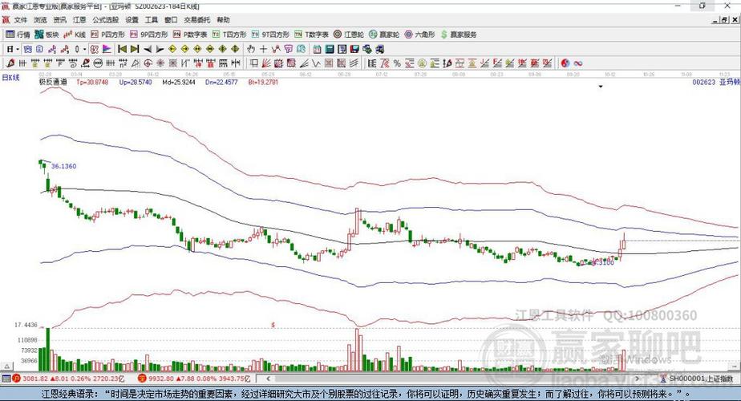Switch to K线 view button
Screen dimensions: 741x401
(75, 34)
